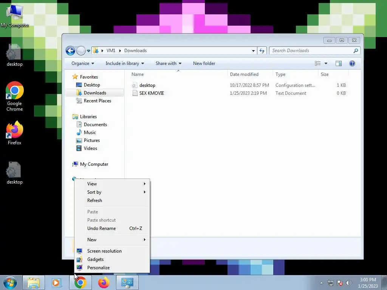Open Personalize from context menu
The image size is (387, 290).
[x=112, y=268]
